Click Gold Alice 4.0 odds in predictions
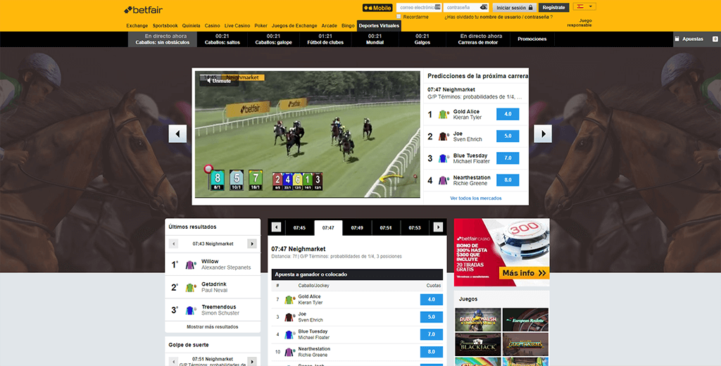 click(x=508, y=114)
